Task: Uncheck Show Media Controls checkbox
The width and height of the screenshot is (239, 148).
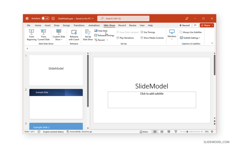Action: [x=142, y=38]
